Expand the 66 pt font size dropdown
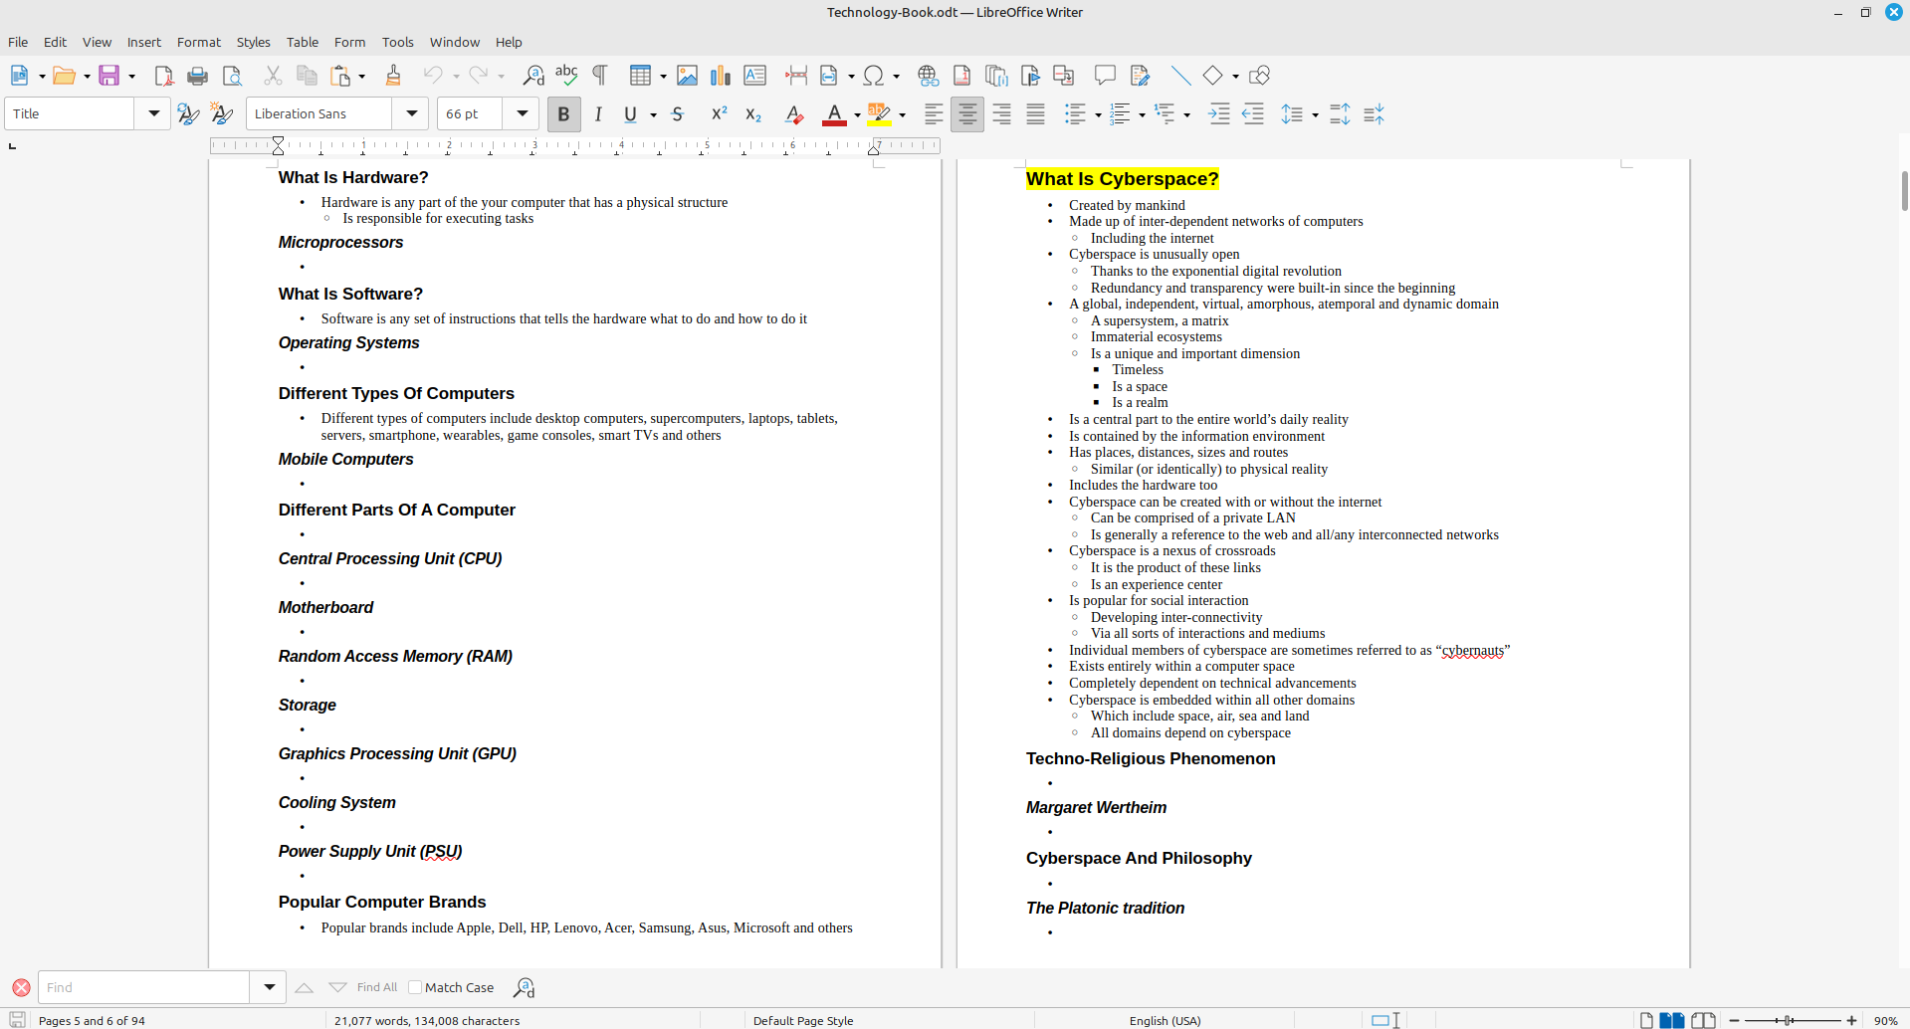The width and height of the screenshot is (1910, 1029). [522, 113]
